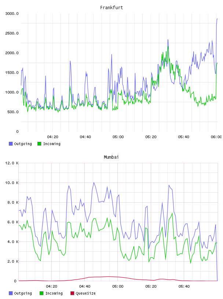Click the 05:40 time label on Mumbai chart
Screen dimensions: 223x299
(184, 287)
